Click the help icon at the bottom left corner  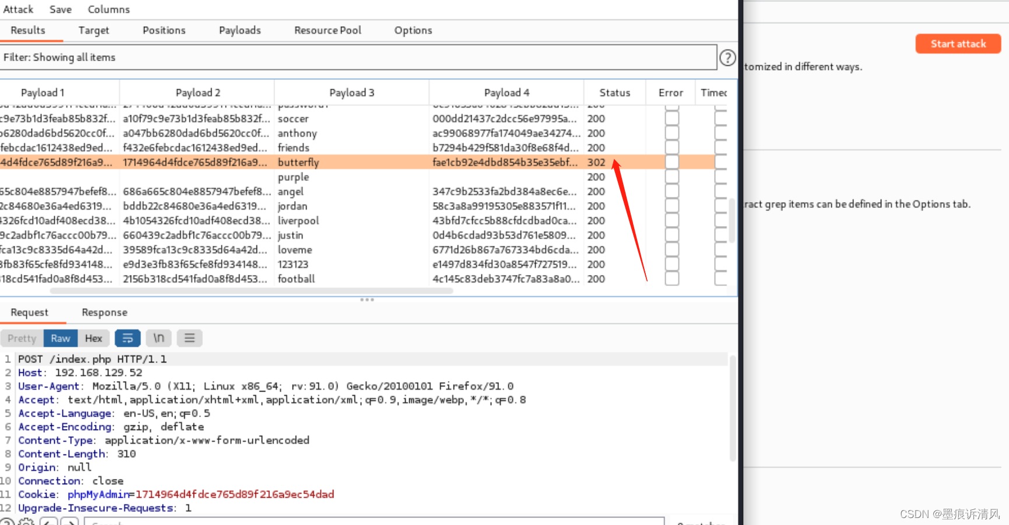click(x=7, y=522)
